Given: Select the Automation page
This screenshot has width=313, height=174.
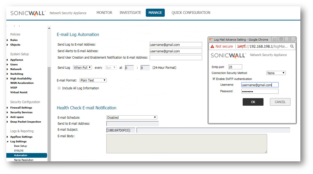Looking at the screenshot, I should (x=26, y=155).
